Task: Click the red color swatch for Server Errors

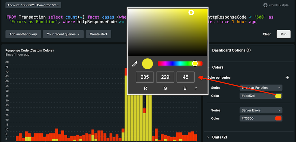Action: (278, 119)
